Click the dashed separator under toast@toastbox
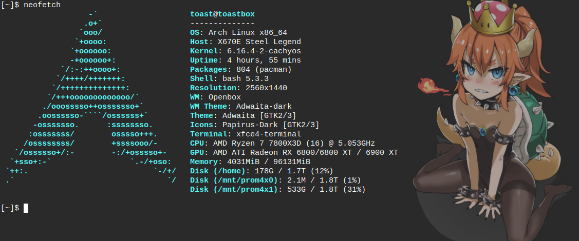579x241 pixels. pyautogui.click(x=222, y=24)
